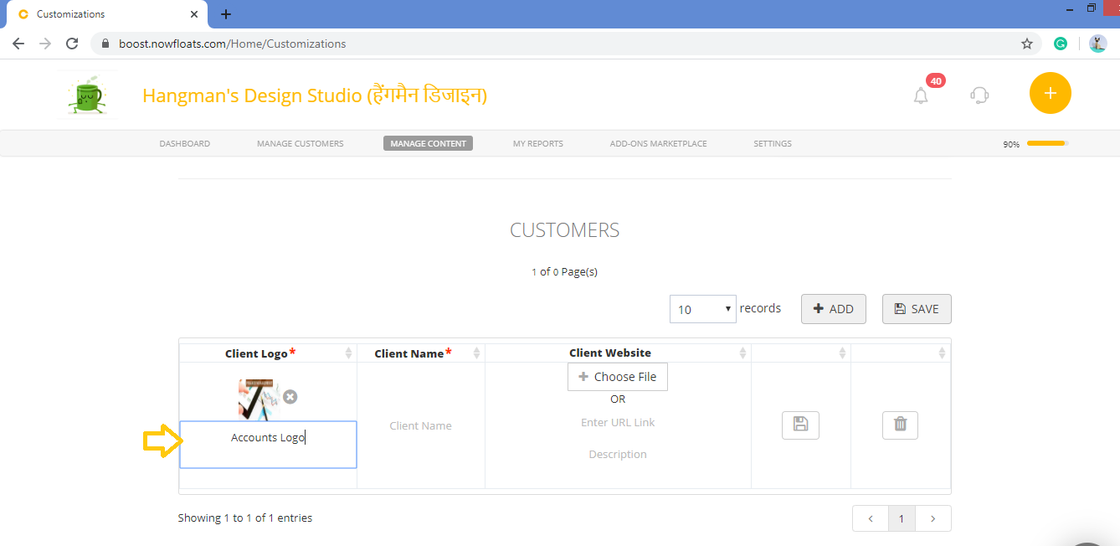The image size is (1120, 546).
Task: Open Add-ons Marketplace menu
Action: pos(659,143)
